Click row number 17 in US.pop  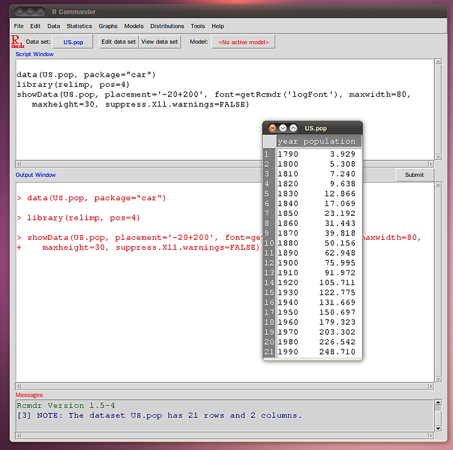269,312
